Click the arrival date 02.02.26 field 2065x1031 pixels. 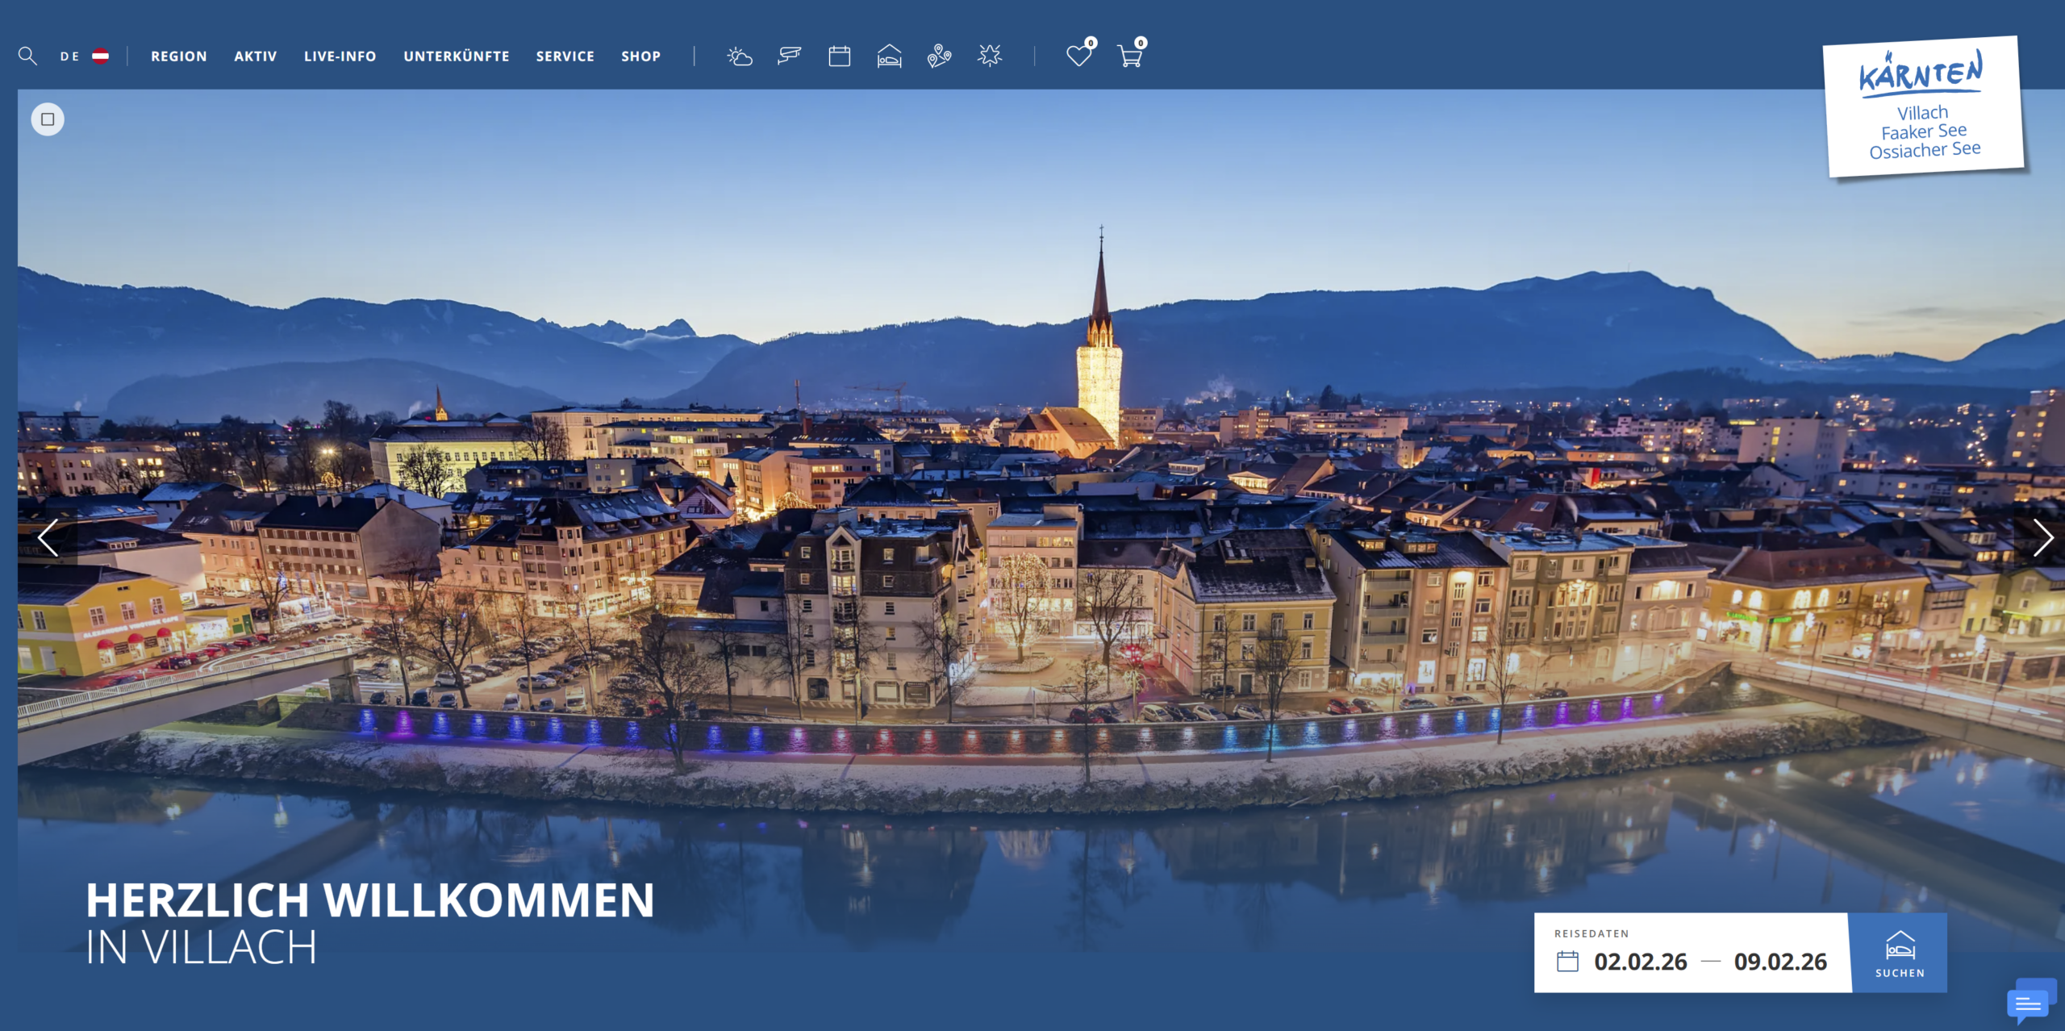[1639, 962]
